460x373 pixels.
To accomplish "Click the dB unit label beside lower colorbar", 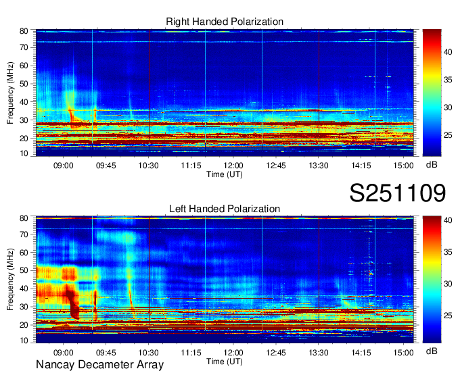I will 432,351.
